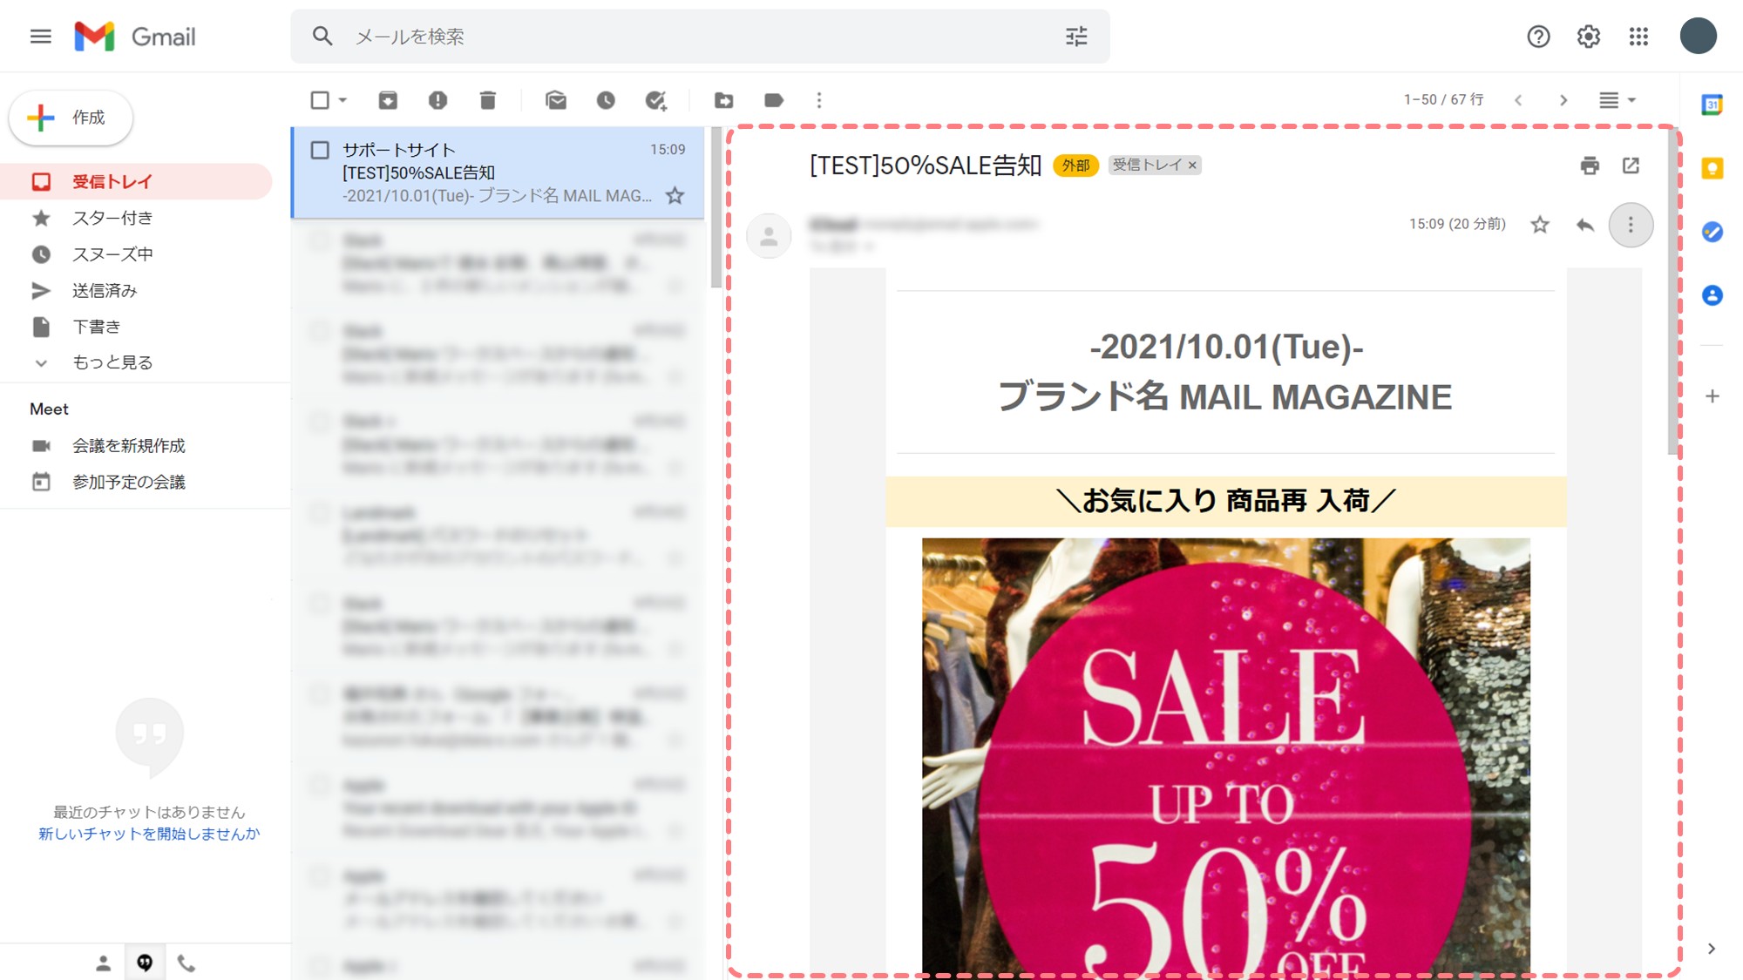Viewport: 1743px width, 980px height.
Task: Move message to folder icon
Action: (x=724, y=100)
